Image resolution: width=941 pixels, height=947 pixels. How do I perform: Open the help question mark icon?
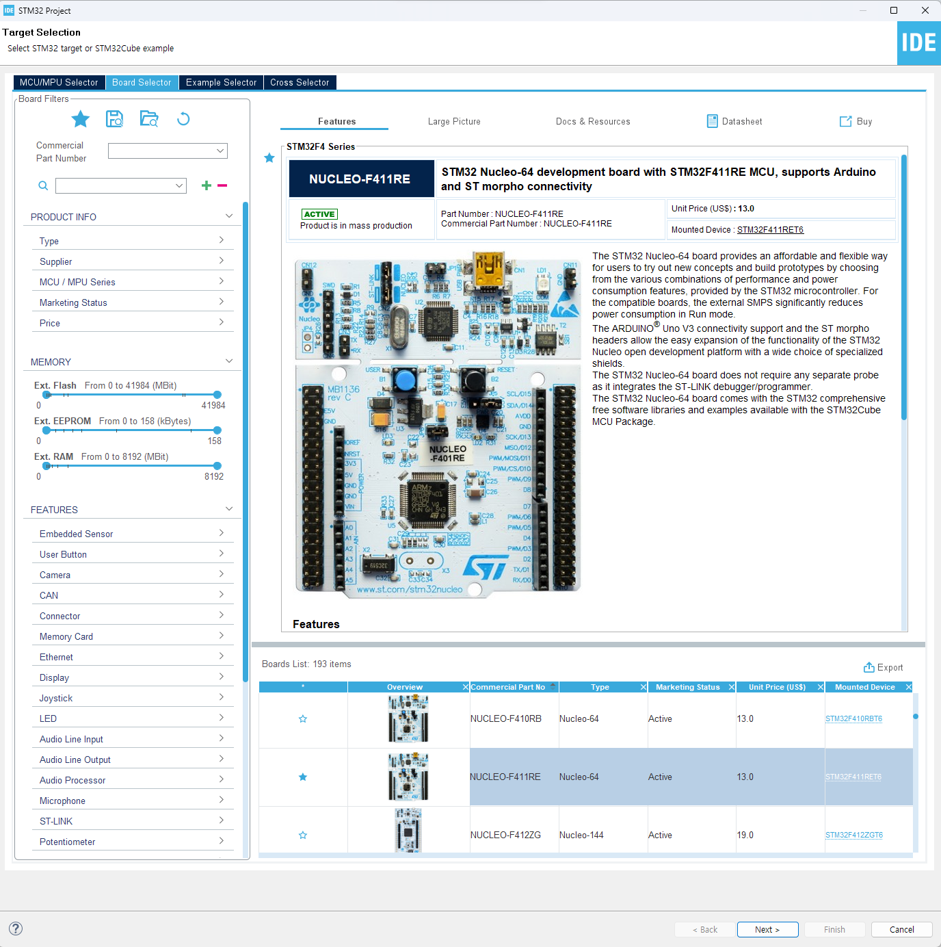16,929
